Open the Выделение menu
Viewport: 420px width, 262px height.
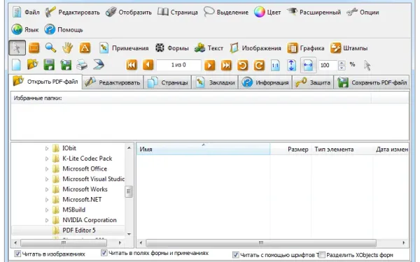coord(226,13)
